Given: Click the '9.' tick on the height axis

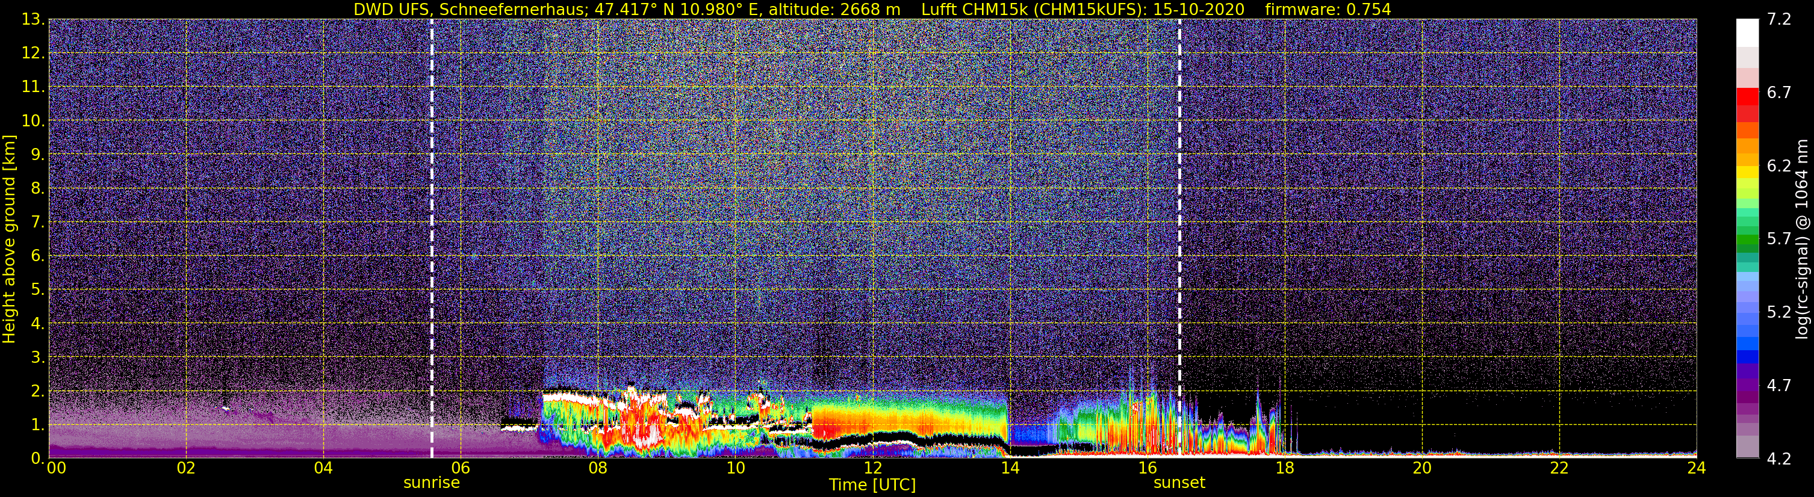Looking at the screenshot, I should click(x=37, y=155).
